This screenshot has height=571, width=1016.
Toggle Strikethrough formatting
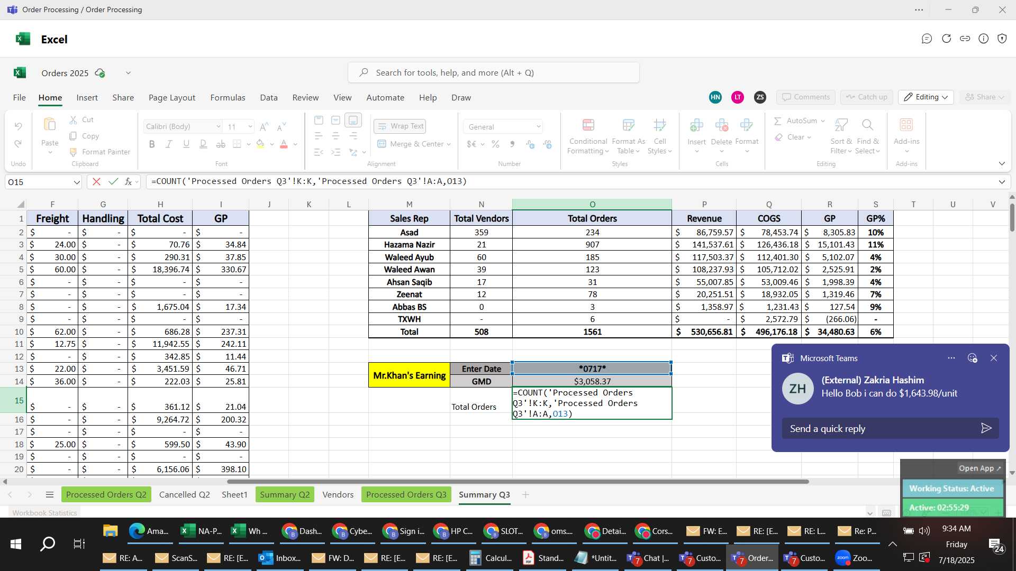221,144
